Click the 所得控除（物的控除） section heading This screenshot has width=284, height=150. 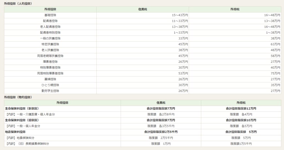point(18,97)
